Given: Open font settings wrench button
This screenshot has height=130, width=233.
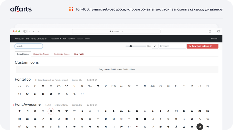Looking at the screenshot, I should click(x=155, y=46).
